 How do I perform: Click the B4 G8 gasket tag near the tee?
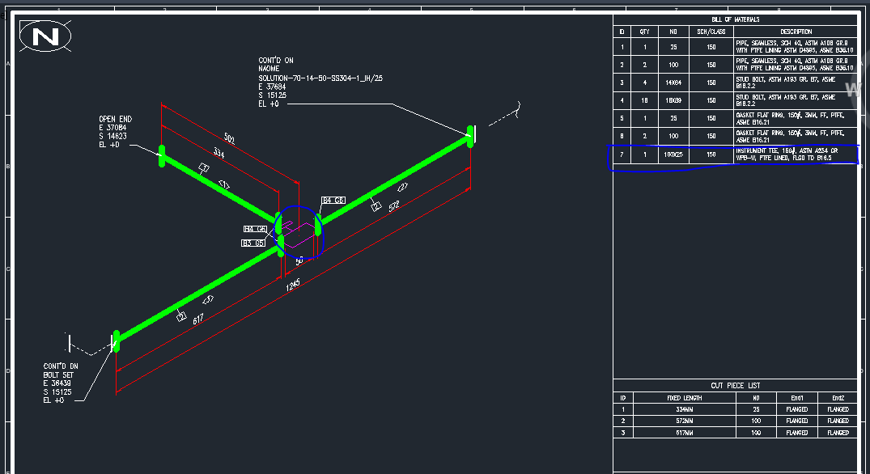(x=333, y=200)
